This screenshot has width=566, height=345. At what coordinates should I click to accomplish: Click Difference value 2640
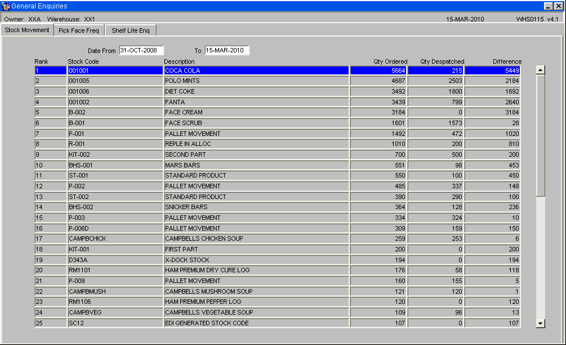pos(493,102)
